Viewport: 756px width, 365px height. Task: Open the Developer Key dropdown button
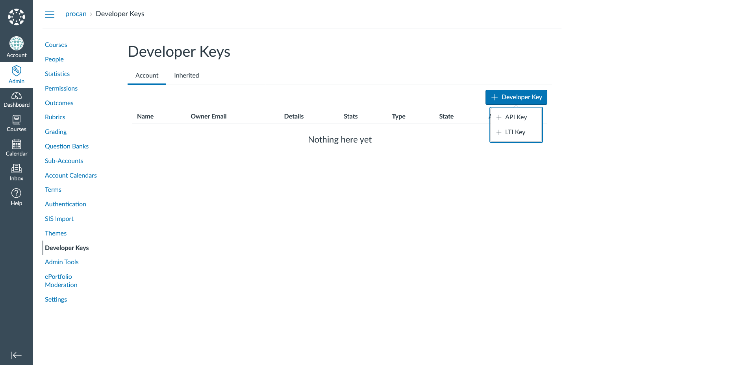[516, 97]
